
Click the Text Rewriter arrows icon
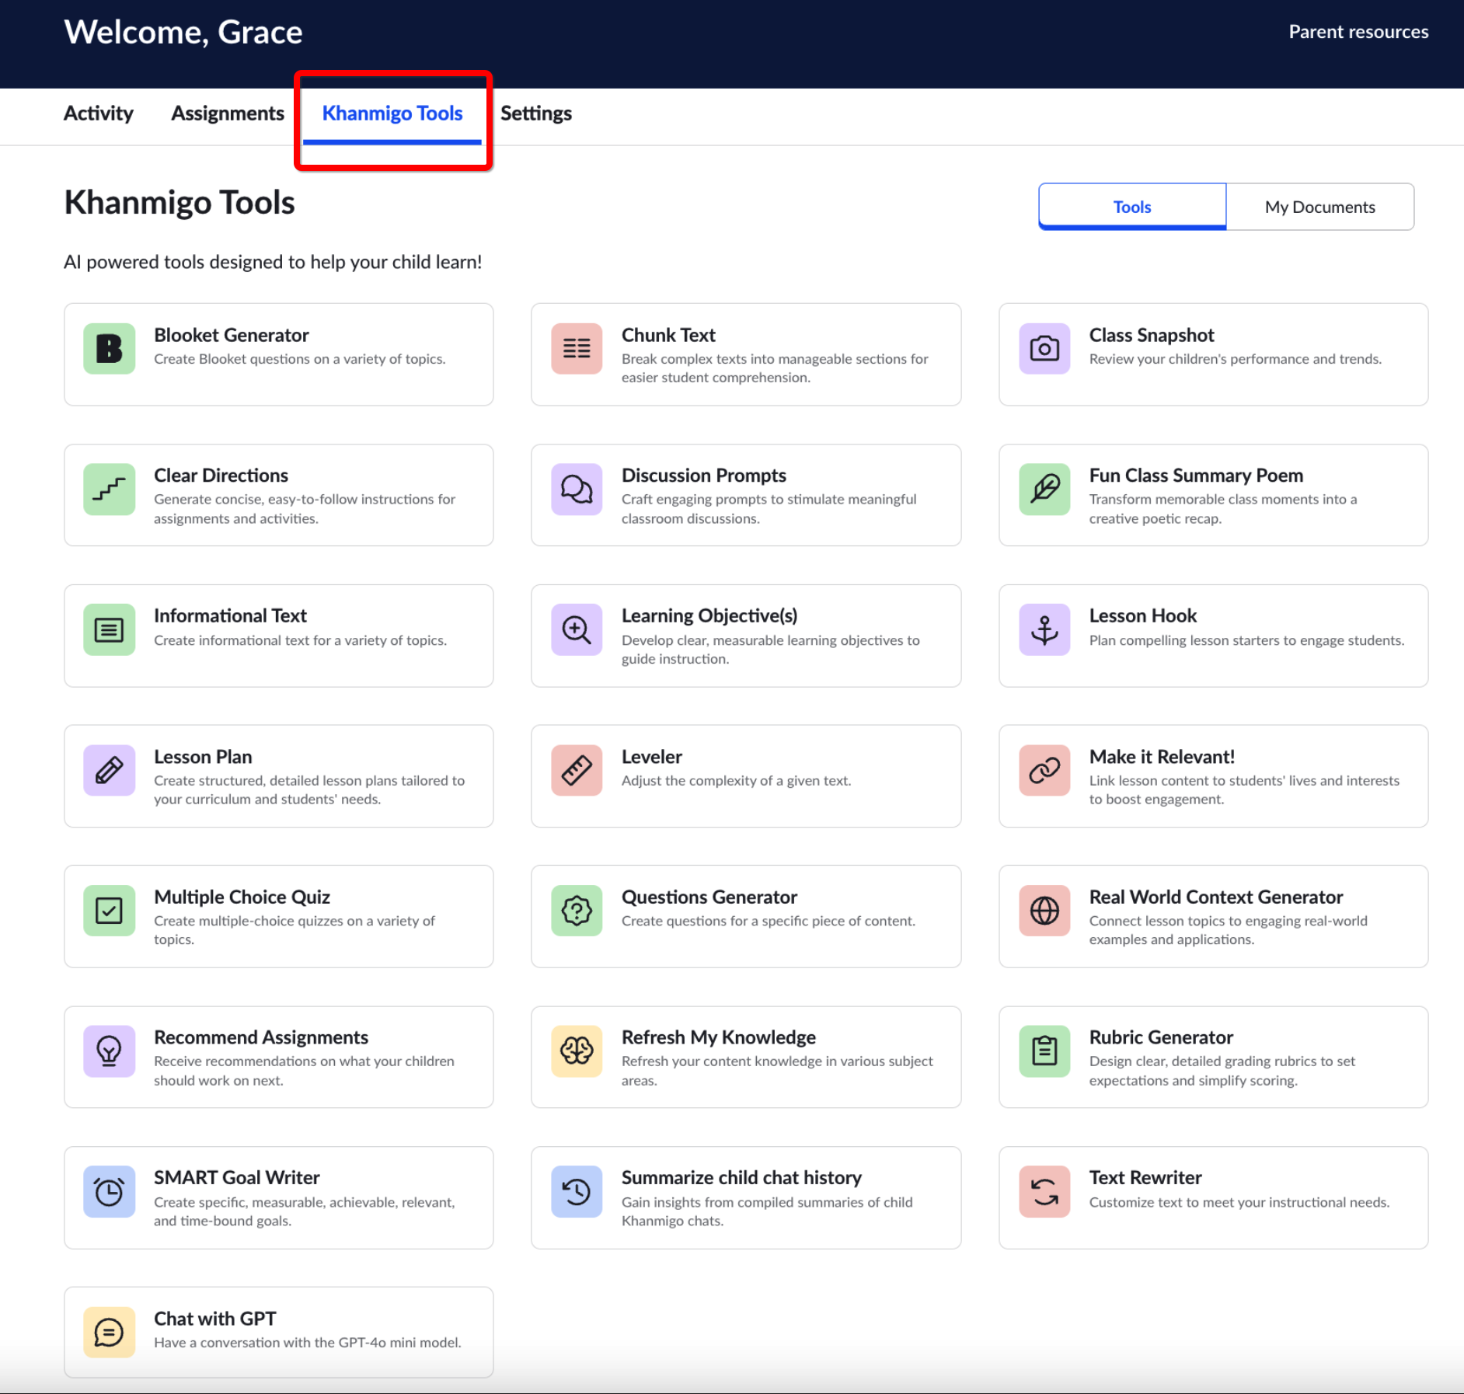coord(1044,1191)
